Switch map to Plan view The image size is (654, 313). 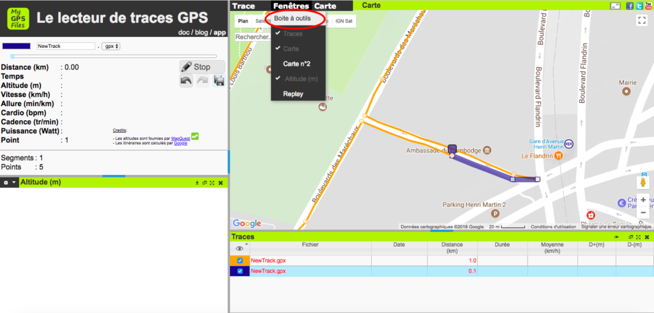(x=243, y=21)
